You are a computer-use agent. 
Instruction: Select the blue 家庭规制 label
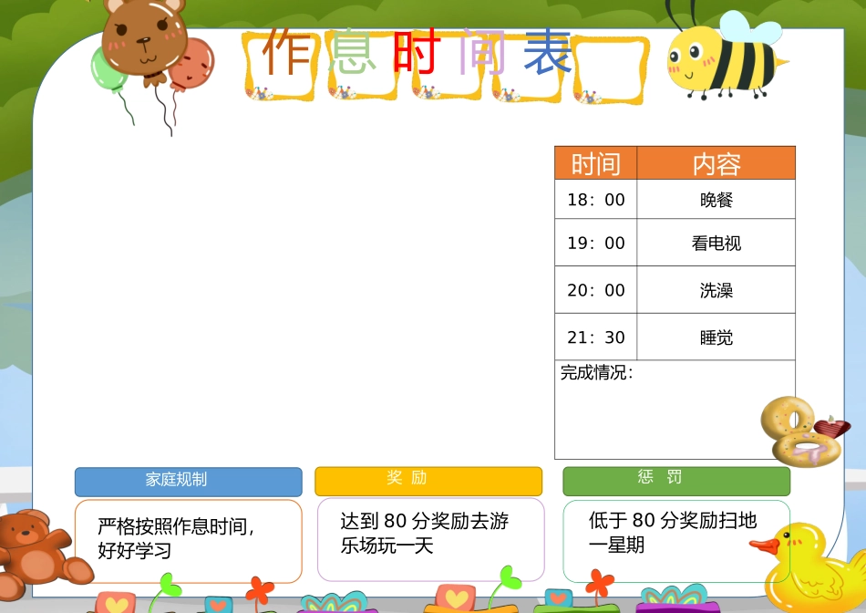click(x=189, y=482)
